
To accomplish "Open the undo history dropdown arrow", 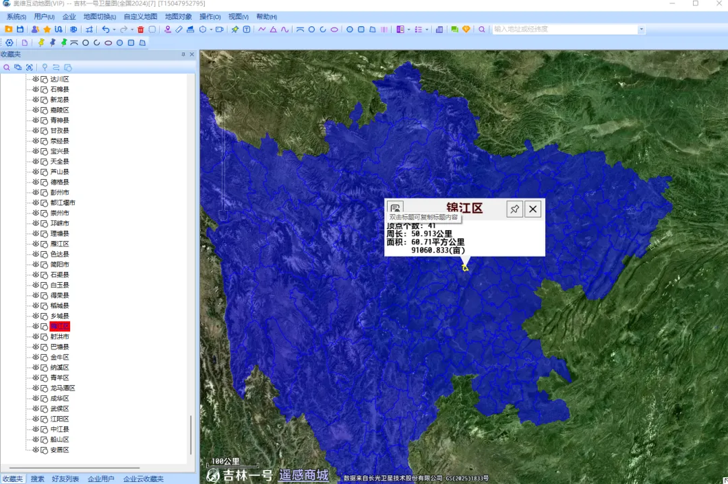I will tap(114, 29).
